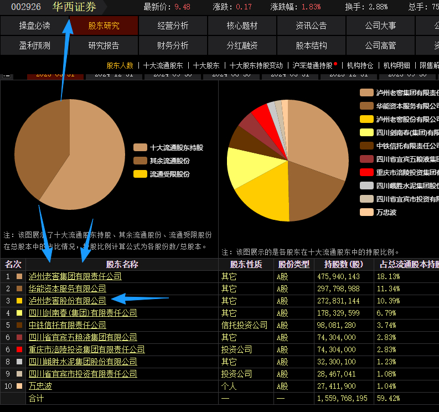Click the 持股数(股) column header
This screenshot has width=439, height=412.
(344, 264)
